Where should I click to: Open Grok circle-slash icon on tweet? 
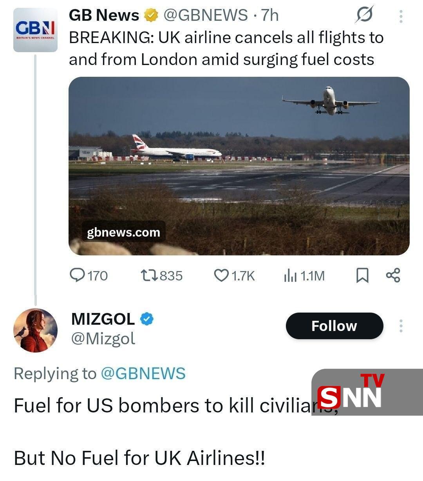click(364, 15)
